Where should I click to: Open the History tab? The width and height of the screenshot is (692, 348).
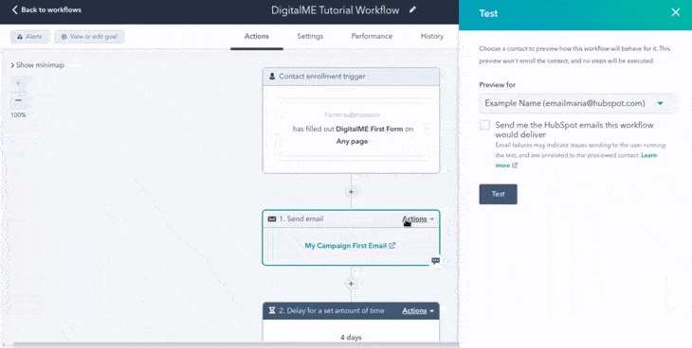(x=432, y=36)
